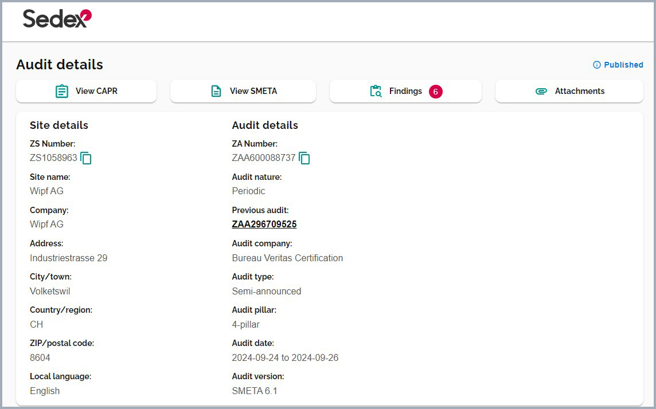Click the English local language value
Viewport: 656px width, 409px height.
pyautogui.click(x=45, y=391)
